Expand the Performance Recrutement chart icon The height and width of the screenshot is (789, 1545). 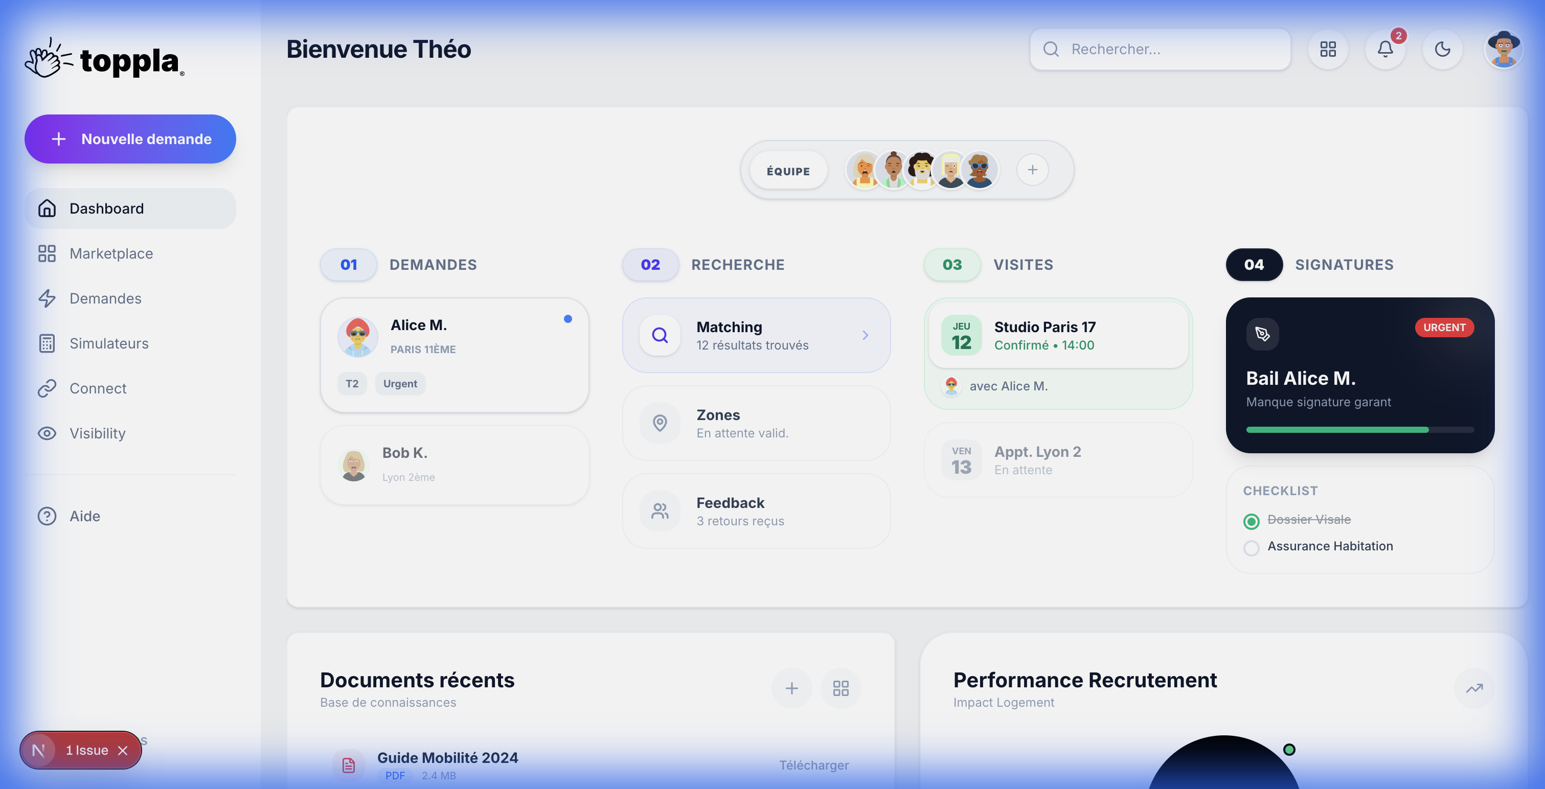click(x=1475, y=688)
